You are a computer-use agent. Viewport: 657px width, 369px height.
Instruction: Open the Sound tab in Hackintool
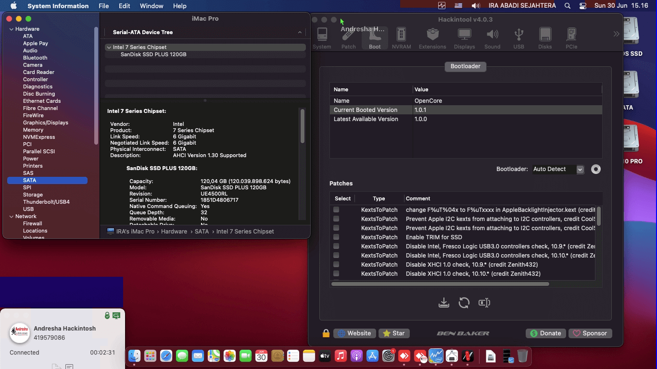pos(492,38)
